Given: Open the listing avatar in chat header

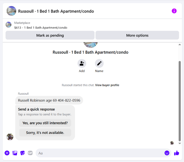Looking at the screenshot, I should 11,11.
